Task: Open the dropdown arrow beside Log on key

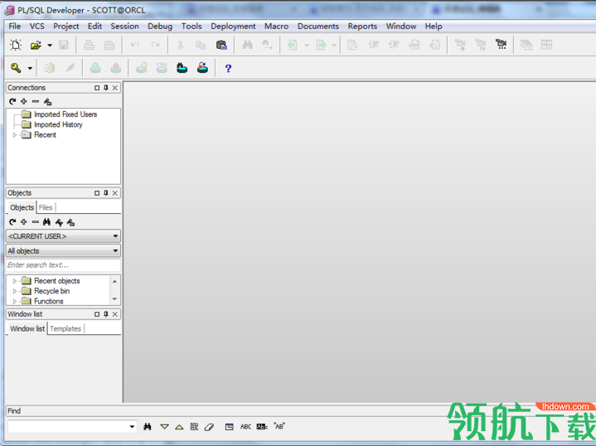Action: (x=30, y=69)
